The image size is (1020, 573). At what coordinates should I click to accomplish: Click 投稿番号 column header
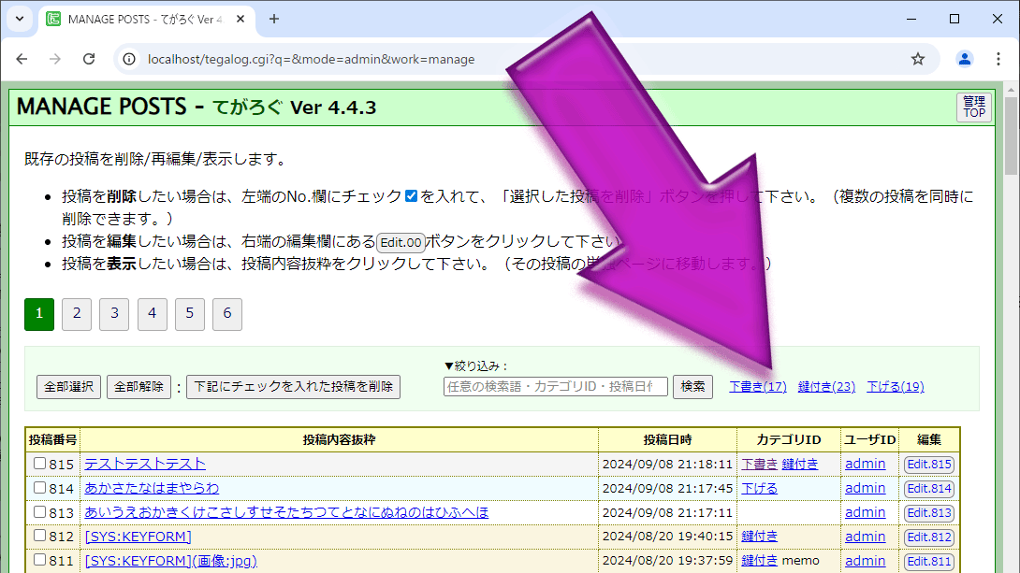click(52, 440)
